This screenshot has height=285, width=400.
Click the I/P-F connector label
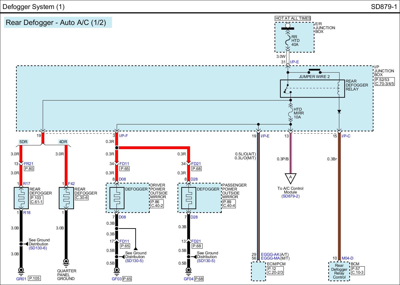click(x=123, y=136)
